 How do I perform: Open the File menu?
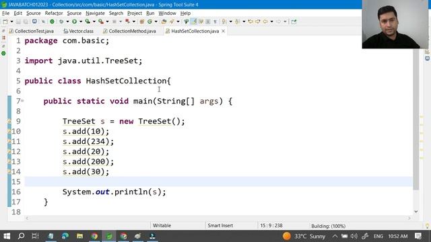coord(5,13)
